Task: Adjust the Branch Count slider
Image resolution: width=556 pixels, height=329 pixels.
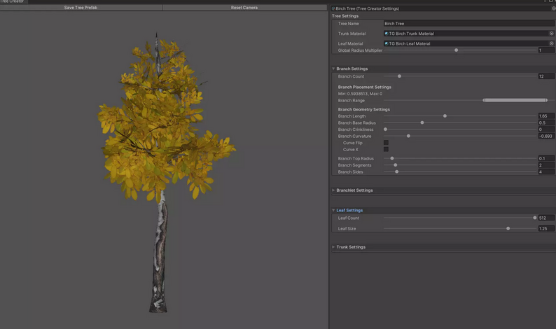Action: tap(399, 76)
